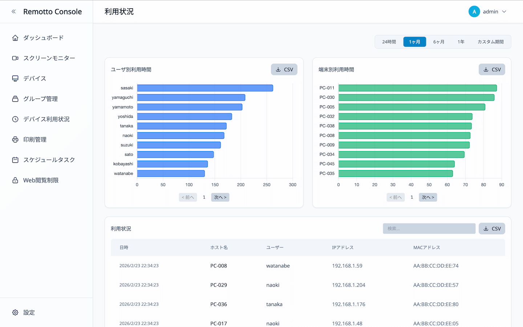Click IP address 192.168.1.59

pyautogui.click(x=347, y=266)
